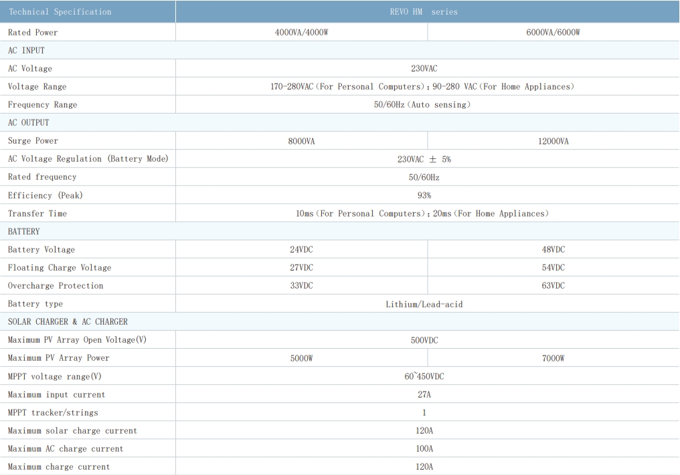680x475 pixels.
Task: Click the 'BATTERY' section heading row
Action: click(x=26, y=231)
